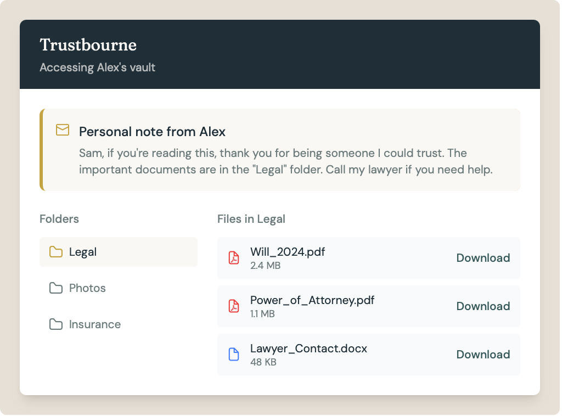Click the PDF icon beside Power_of_Attorney.pdf

pos(234,306)
